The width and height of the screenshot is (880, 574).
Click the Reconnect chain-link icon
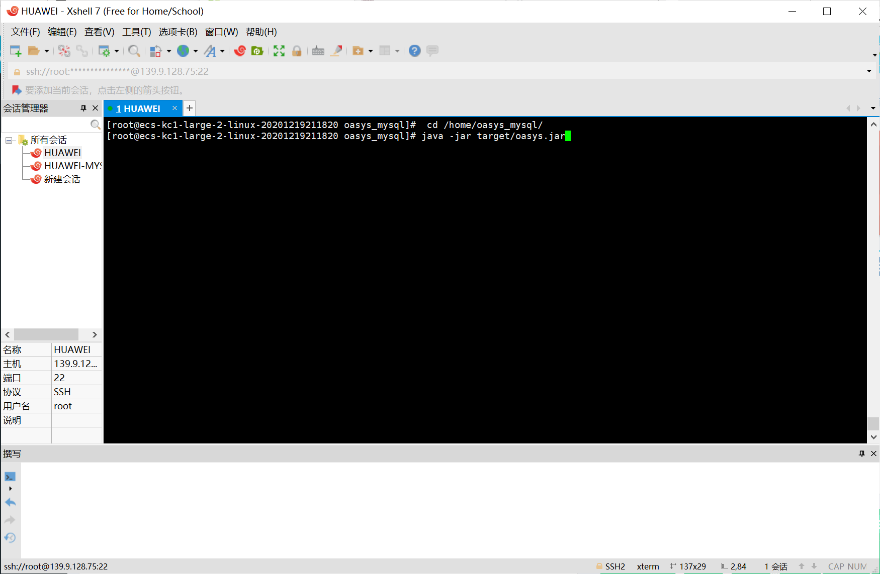tap(82, 51)
